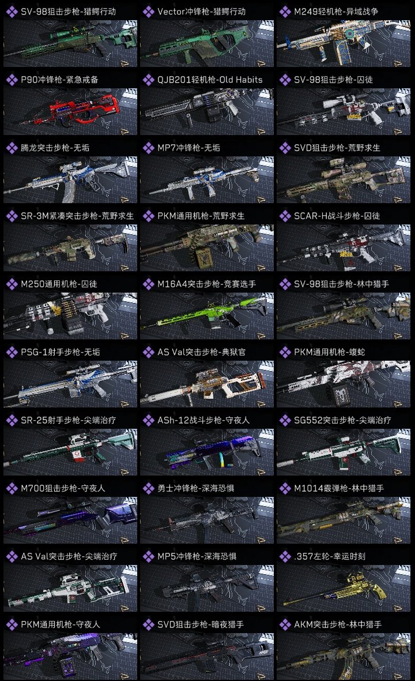This screenshot has width=415, height=681.
Task: Click the QJB201轻机枪-Old Habits title
Action: 210,80
